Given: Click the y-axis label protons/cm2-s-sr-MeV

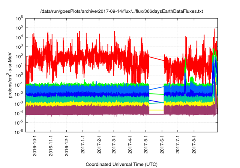Looking at the screenshot, I should click(x=10, y=75).
